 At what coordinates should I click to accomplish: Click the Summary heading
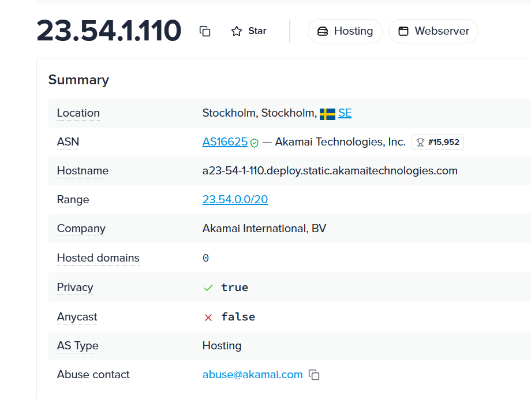click(78, 80)
